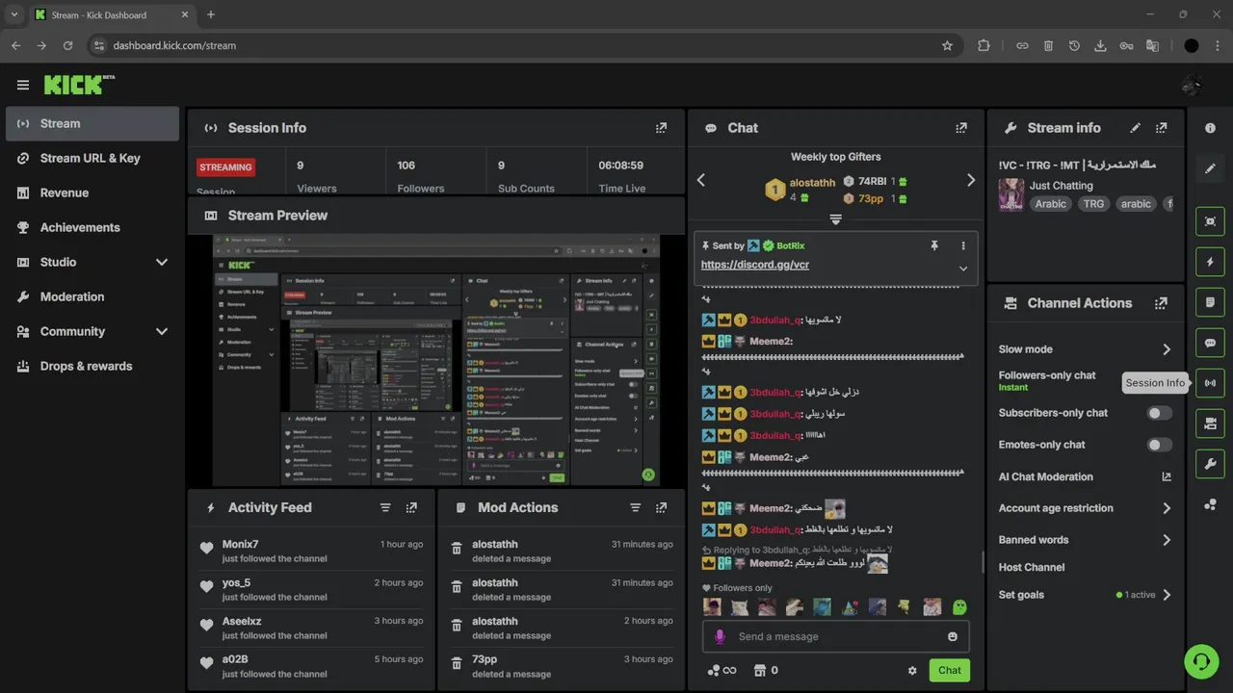This screenshot has height=693, width=1233.
Task: Click the pin icon on the BotRix pinned message
Action: [933, 246]
